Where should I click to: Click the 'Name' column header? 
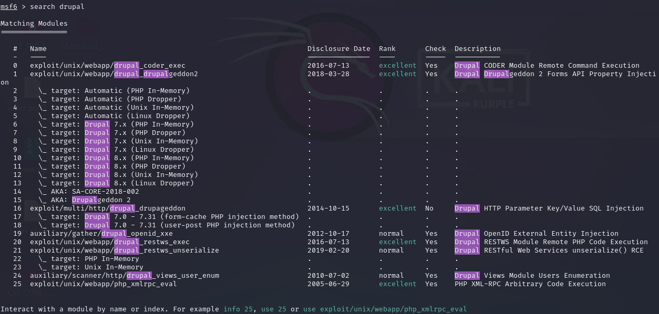pyautogui.click(x=38, y=49)
